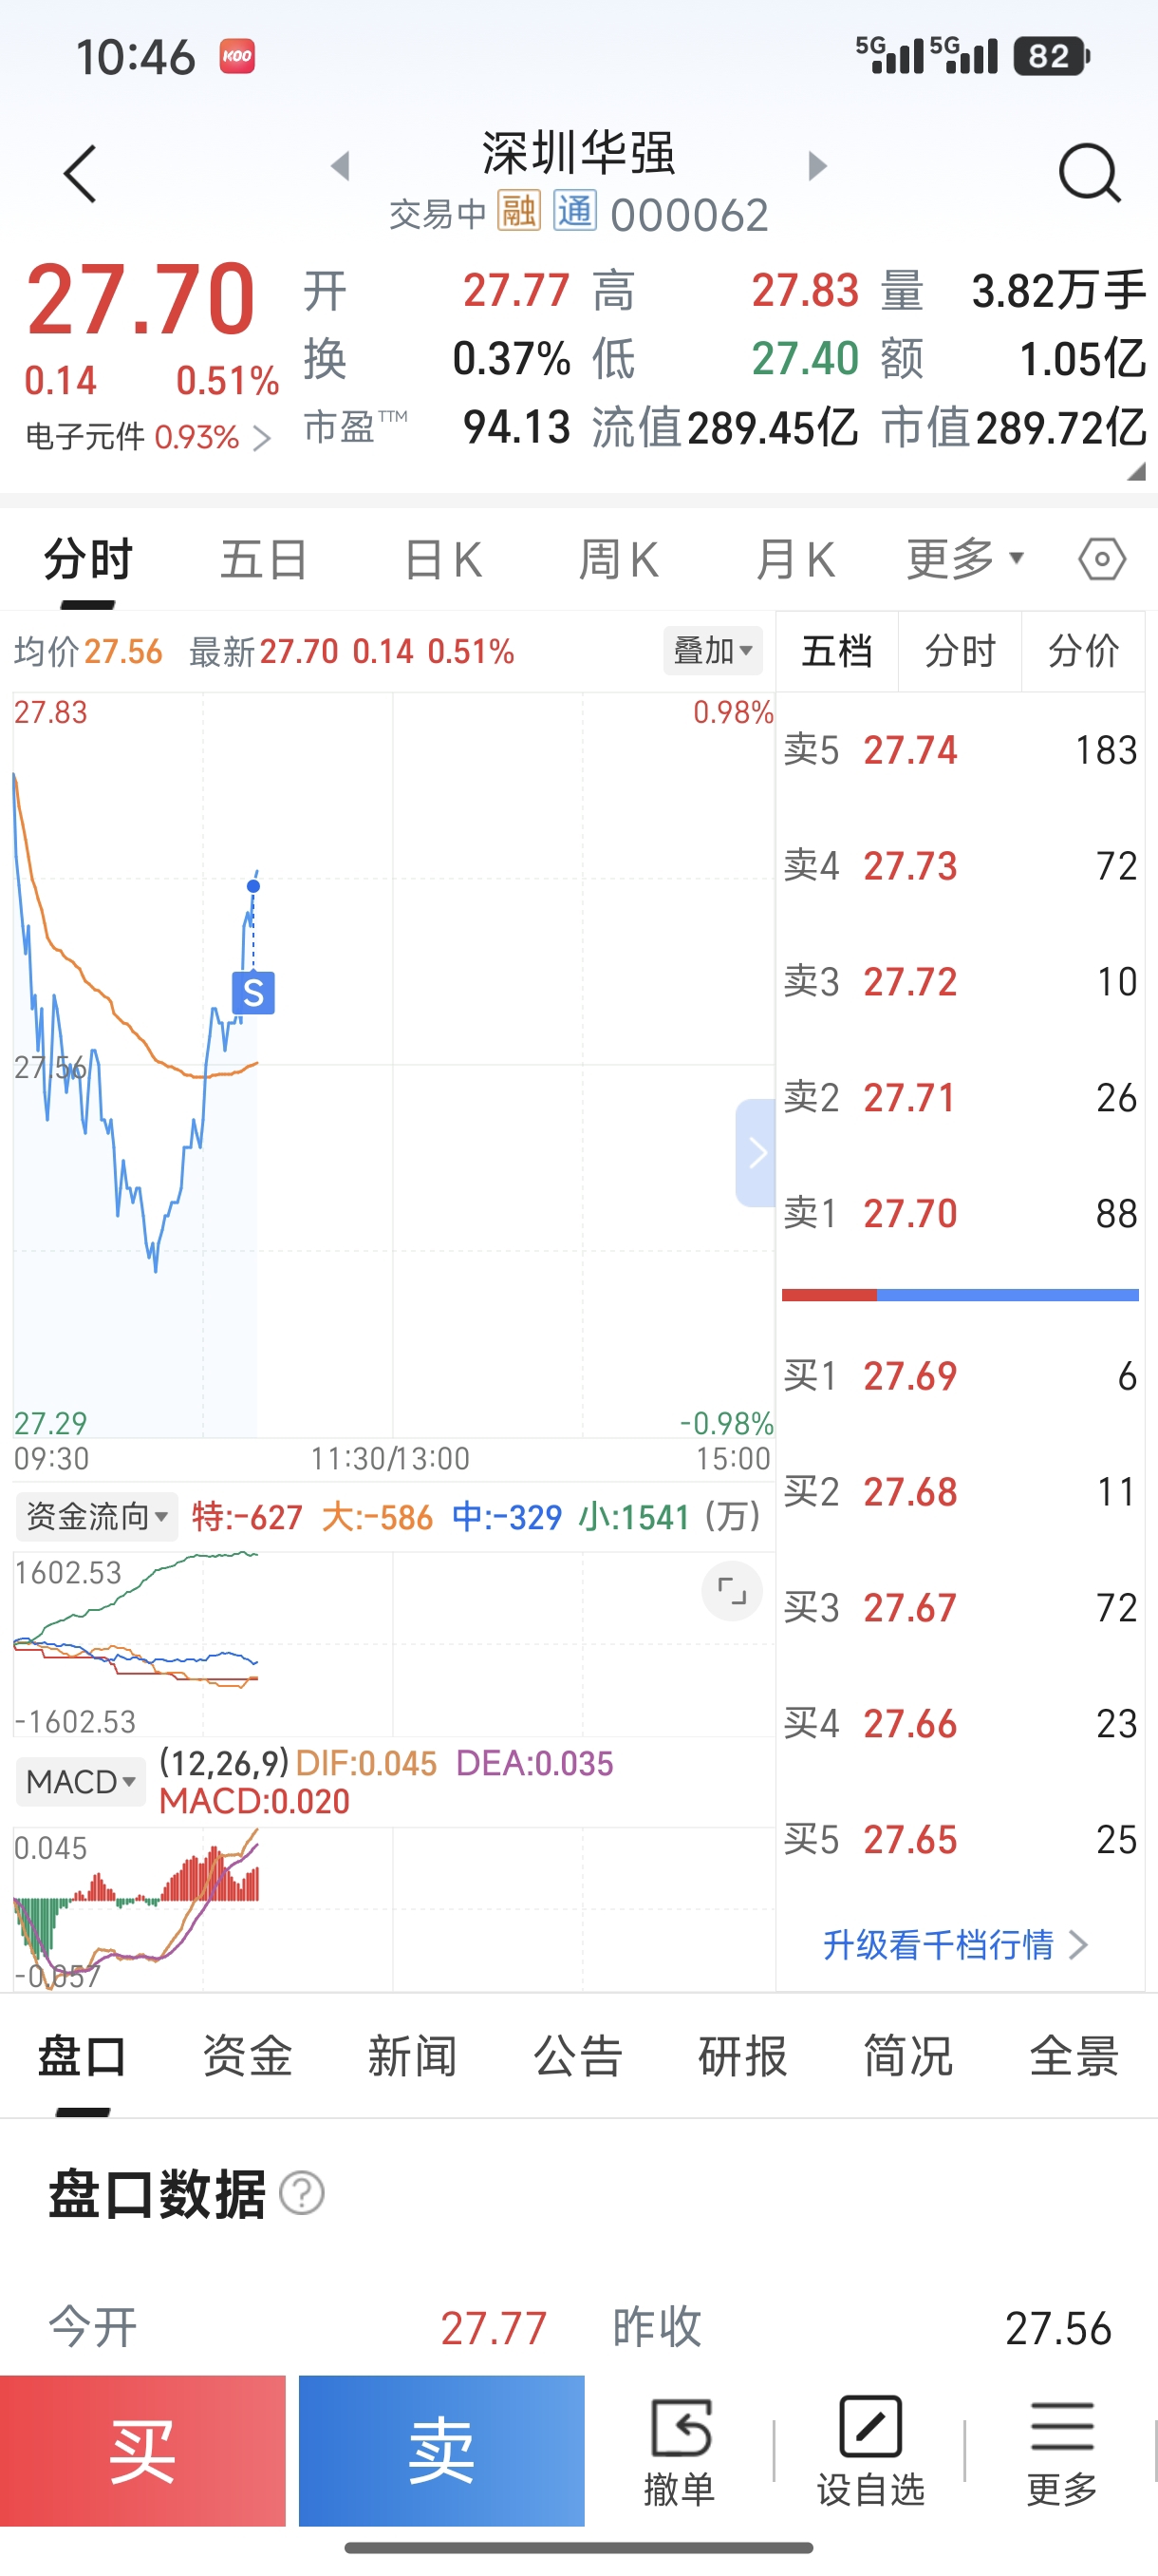Open the 叠加 overlay dropdown
The image size is (1158, 2576).
713,651
